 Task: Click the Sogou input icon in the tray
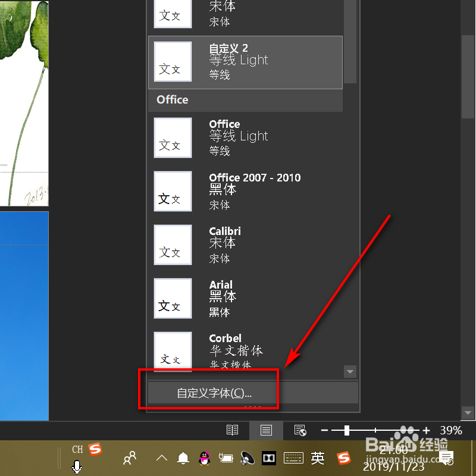[x=344, y=458]
